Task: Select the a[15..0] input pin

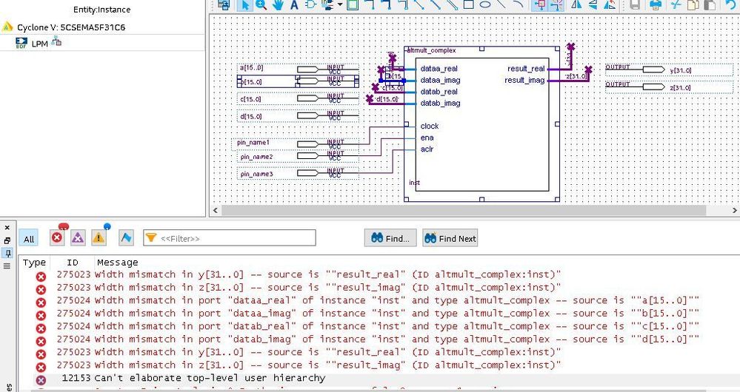Action: [x=298, y=70]
